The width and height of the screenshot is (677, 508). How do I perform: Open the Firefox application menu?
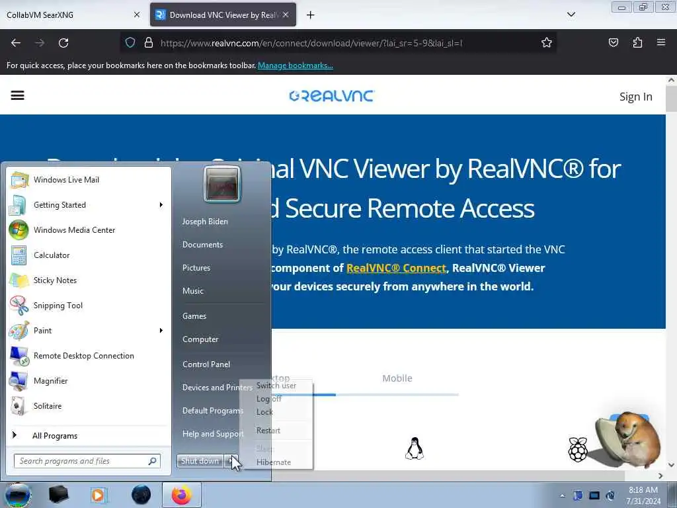661,43
